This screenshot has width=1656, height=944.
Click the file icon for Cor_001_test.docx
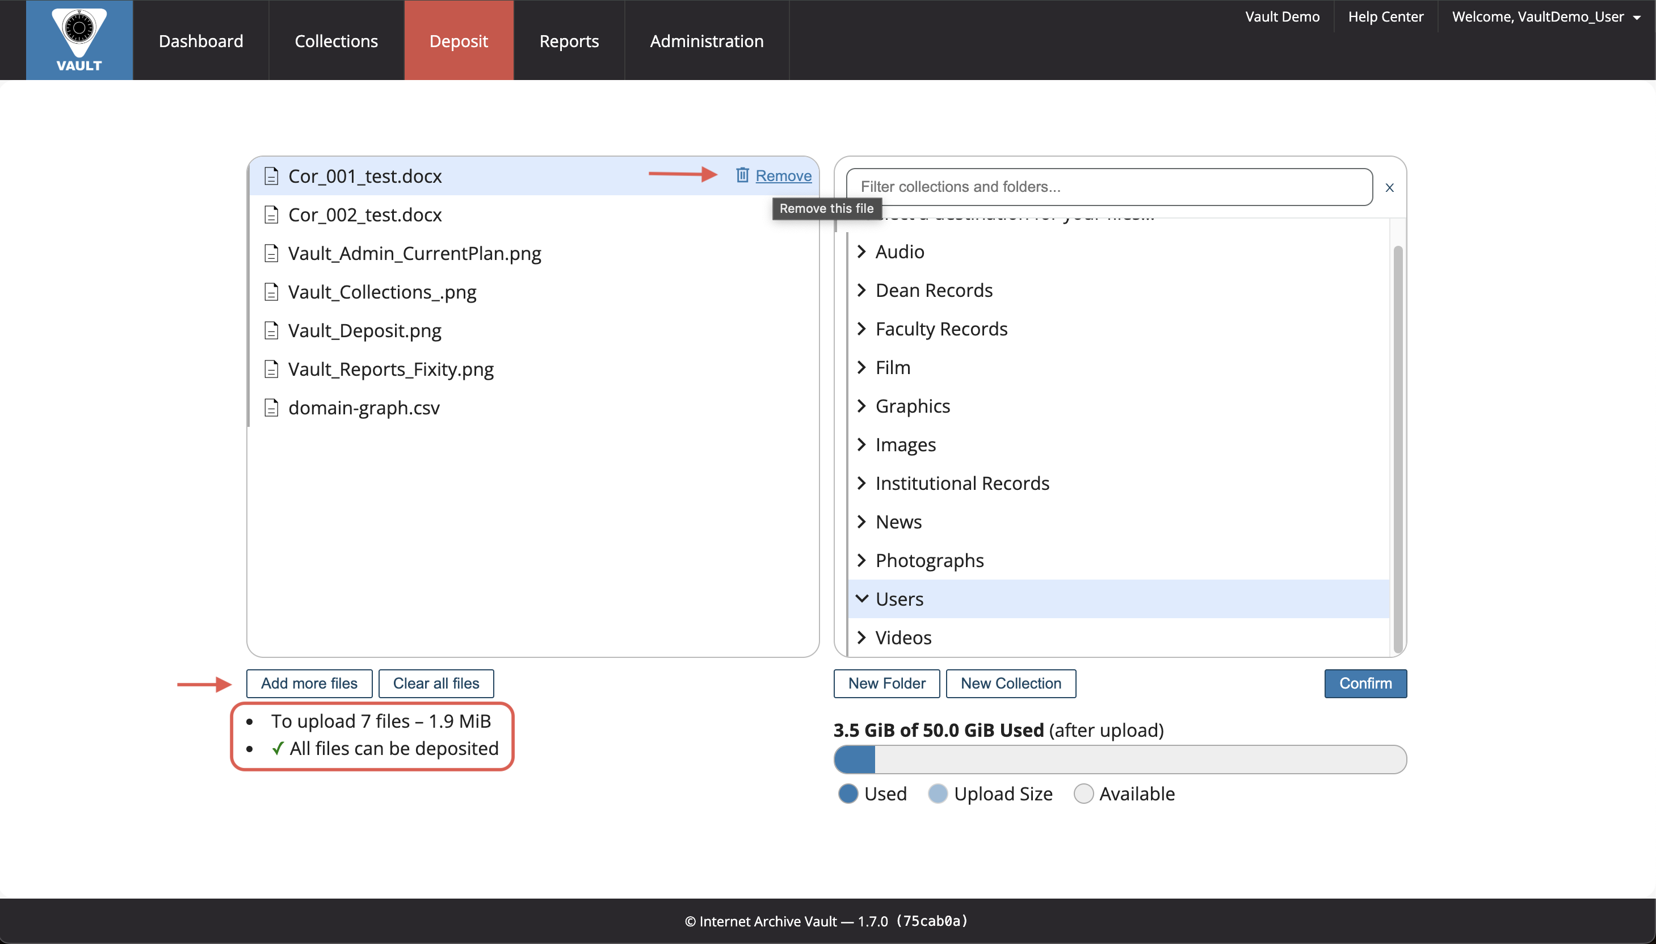tap(272, 177)
